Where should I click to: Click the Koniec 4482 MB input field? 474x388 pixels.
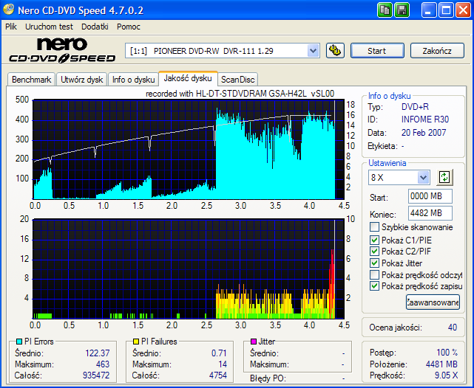click(x=430, y=213)
